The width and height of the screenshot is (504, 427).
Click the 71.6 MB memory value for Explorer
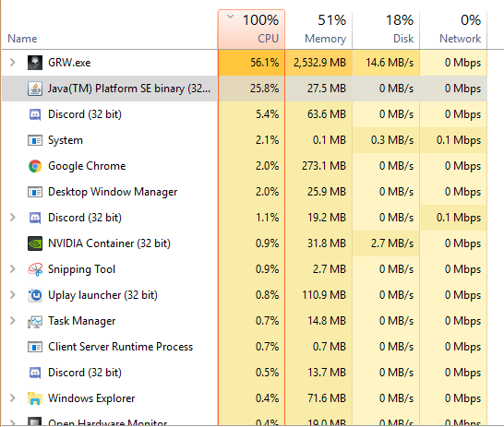coord(327,398)
